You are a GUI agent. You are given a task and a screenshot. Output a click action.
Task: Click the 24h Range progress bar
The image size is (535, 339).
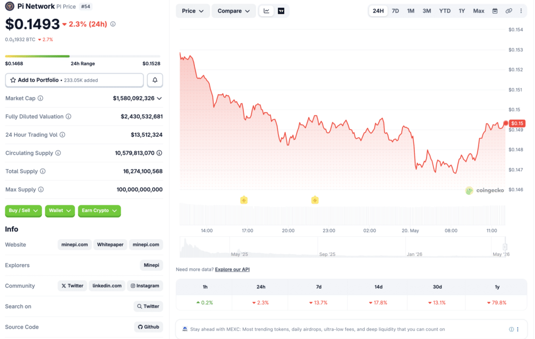83,56
